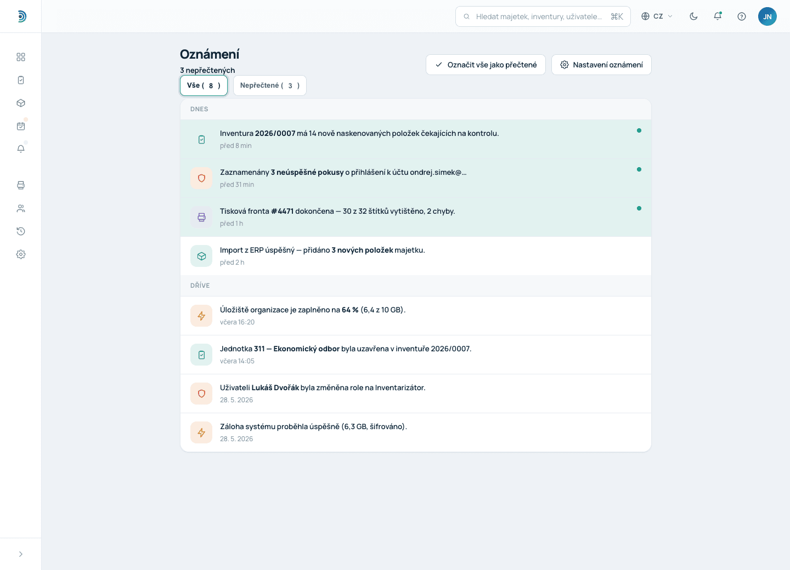The width and height of the screenshot is (790, 570).
Task: Open the Jednotka 311 Ekonomický odbor notification
Action: point(416,355)
